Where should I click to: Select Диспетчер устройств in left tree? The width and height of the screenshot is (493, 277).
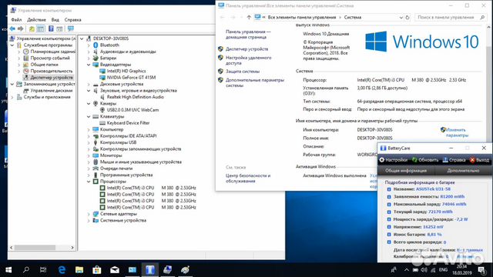click(x=52, y=78)
